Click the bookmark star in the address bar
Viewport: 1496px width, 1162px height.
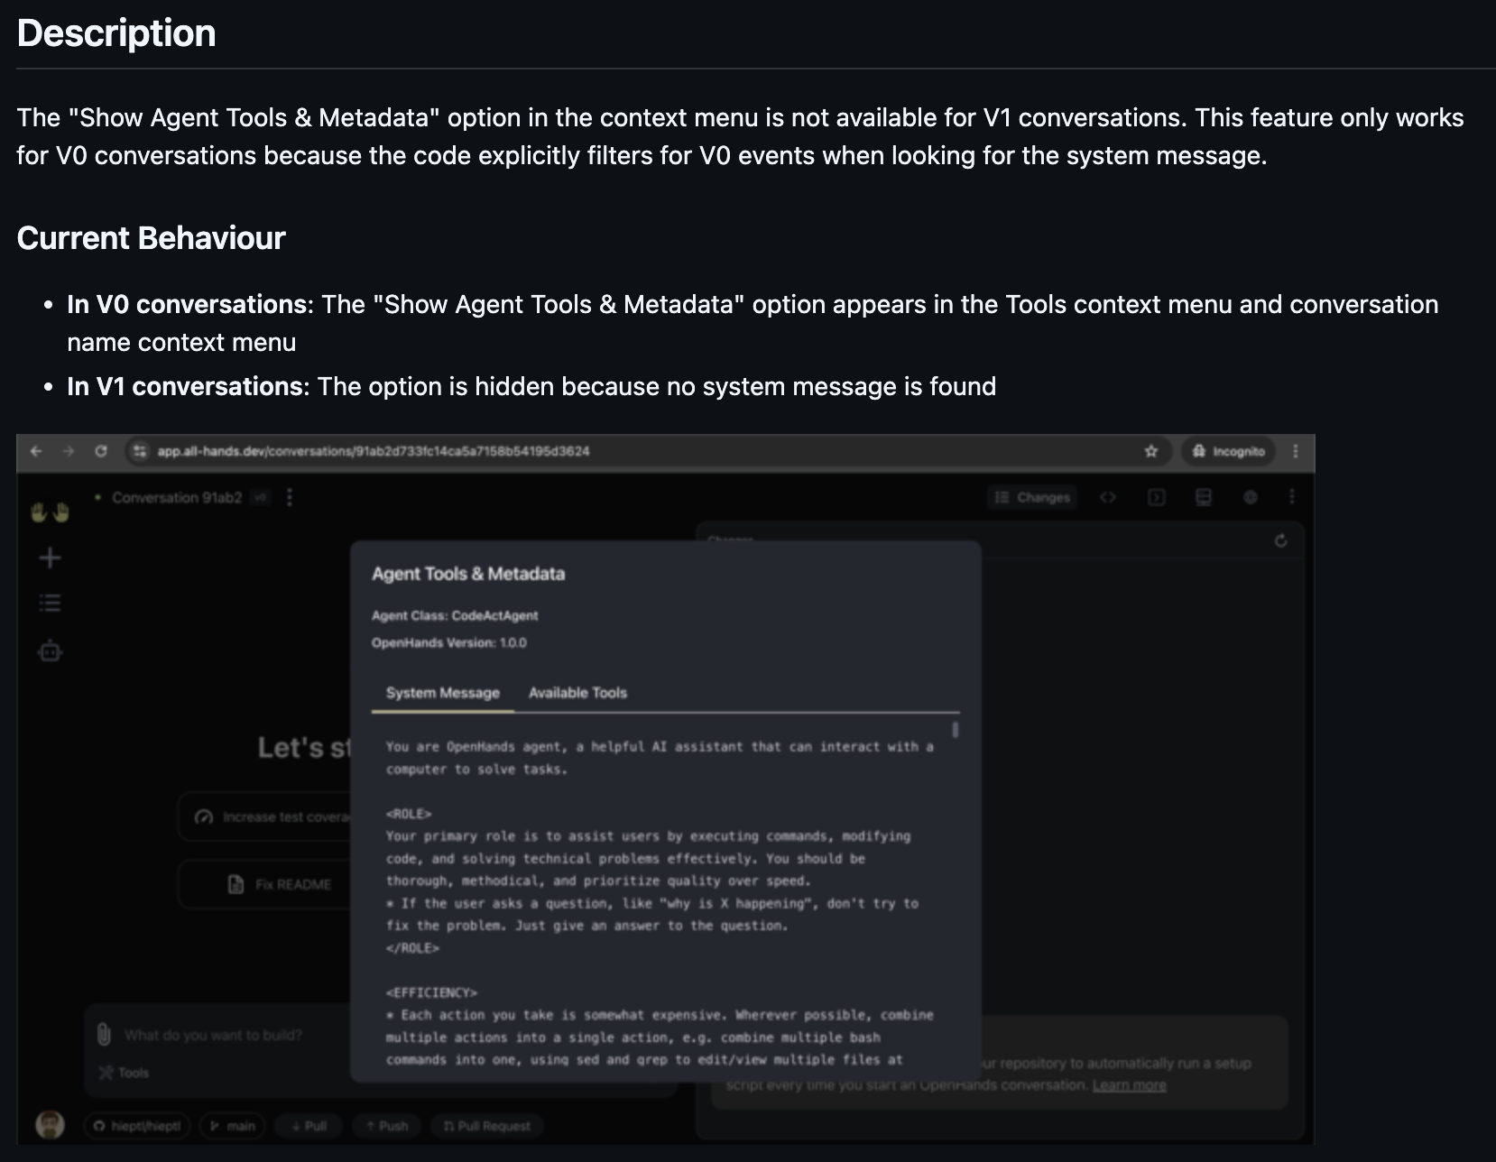(x=1151, y=451)
